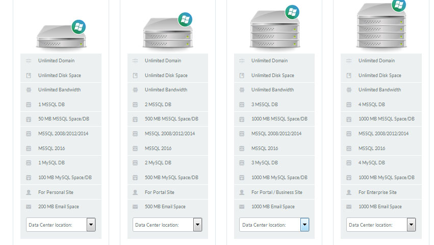Image resolution: width=434 pixels, height=245 pixels.
Task: Click the database icon beside 3 MSSQL DB
Action: tap(242, 105)
